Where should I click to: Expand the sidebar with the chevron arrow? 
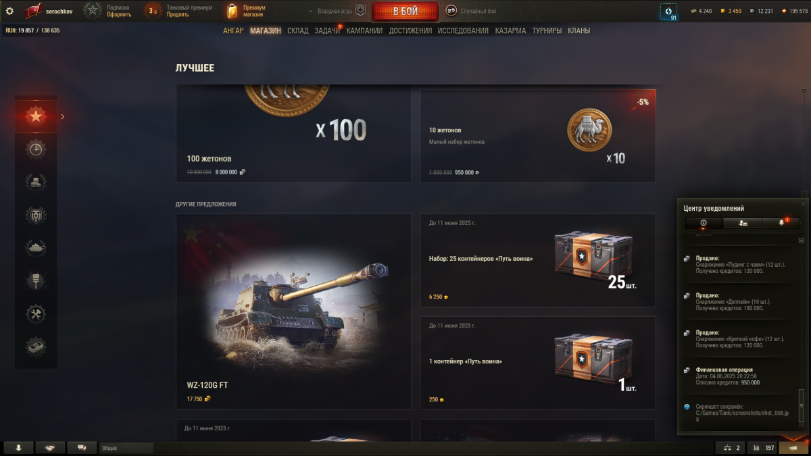[x=63, y=116]
